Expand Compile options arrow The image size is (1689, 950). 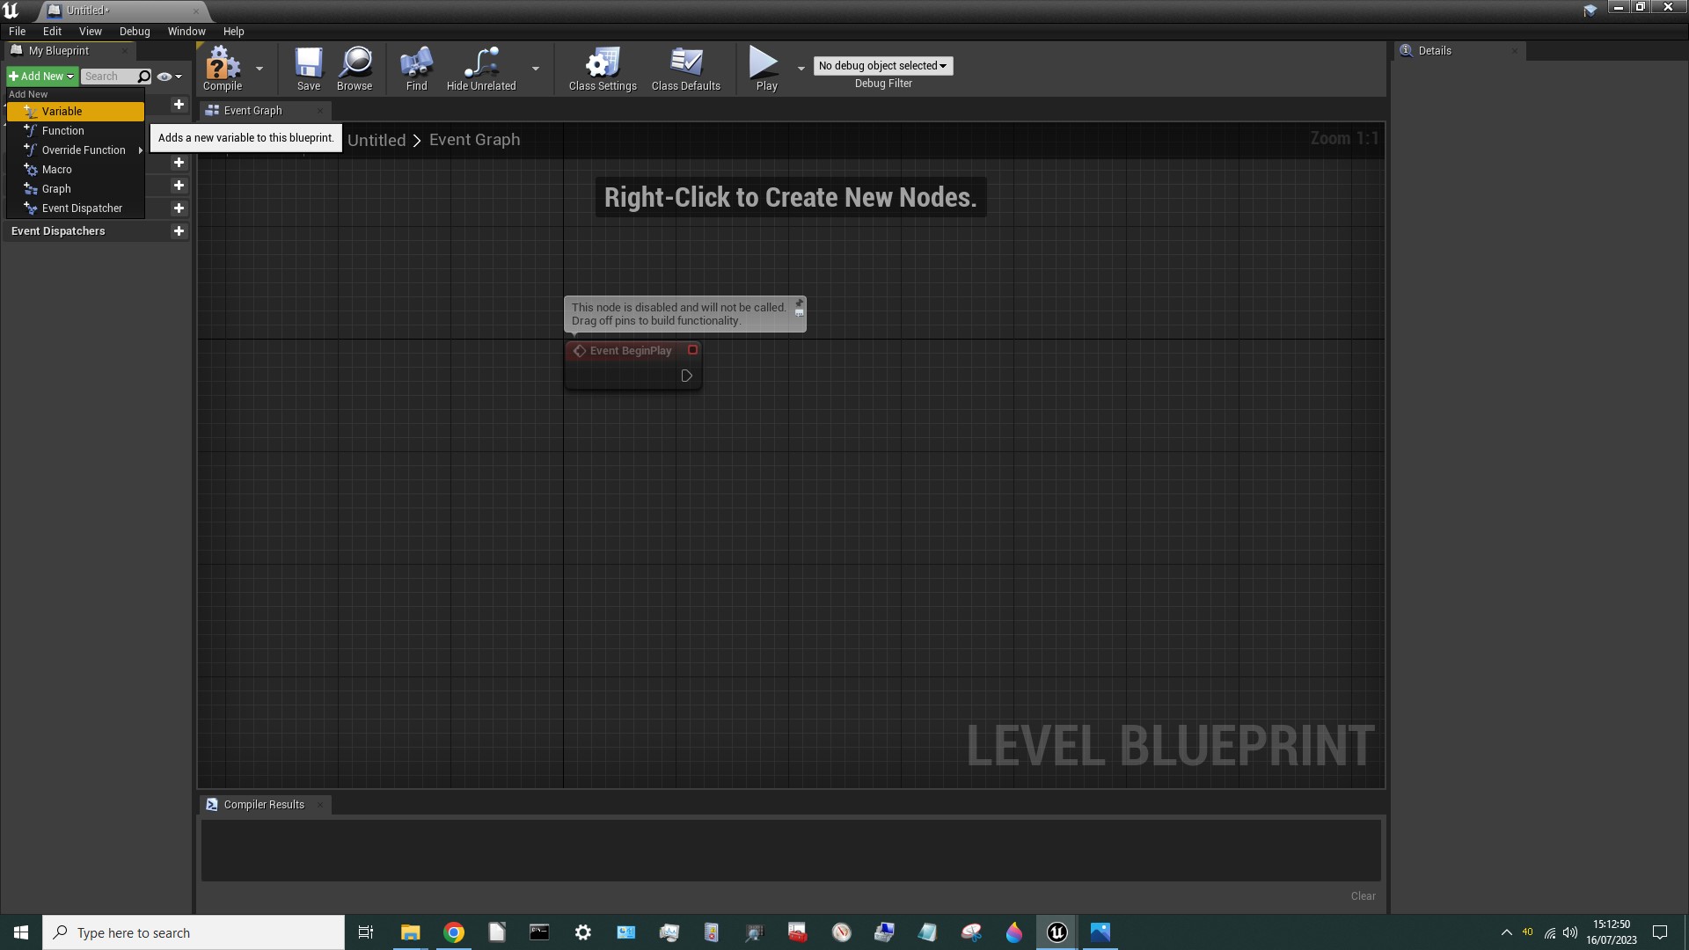click(260, 68)
